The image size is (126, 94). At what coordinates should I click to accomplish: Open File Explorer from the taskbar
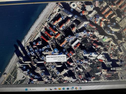tap(59, 89)
